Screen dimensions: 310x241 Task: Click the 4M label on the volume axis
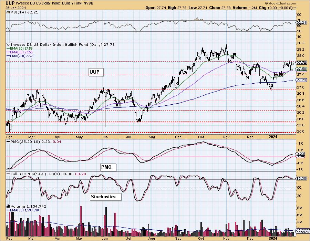(x=300, y=222)
